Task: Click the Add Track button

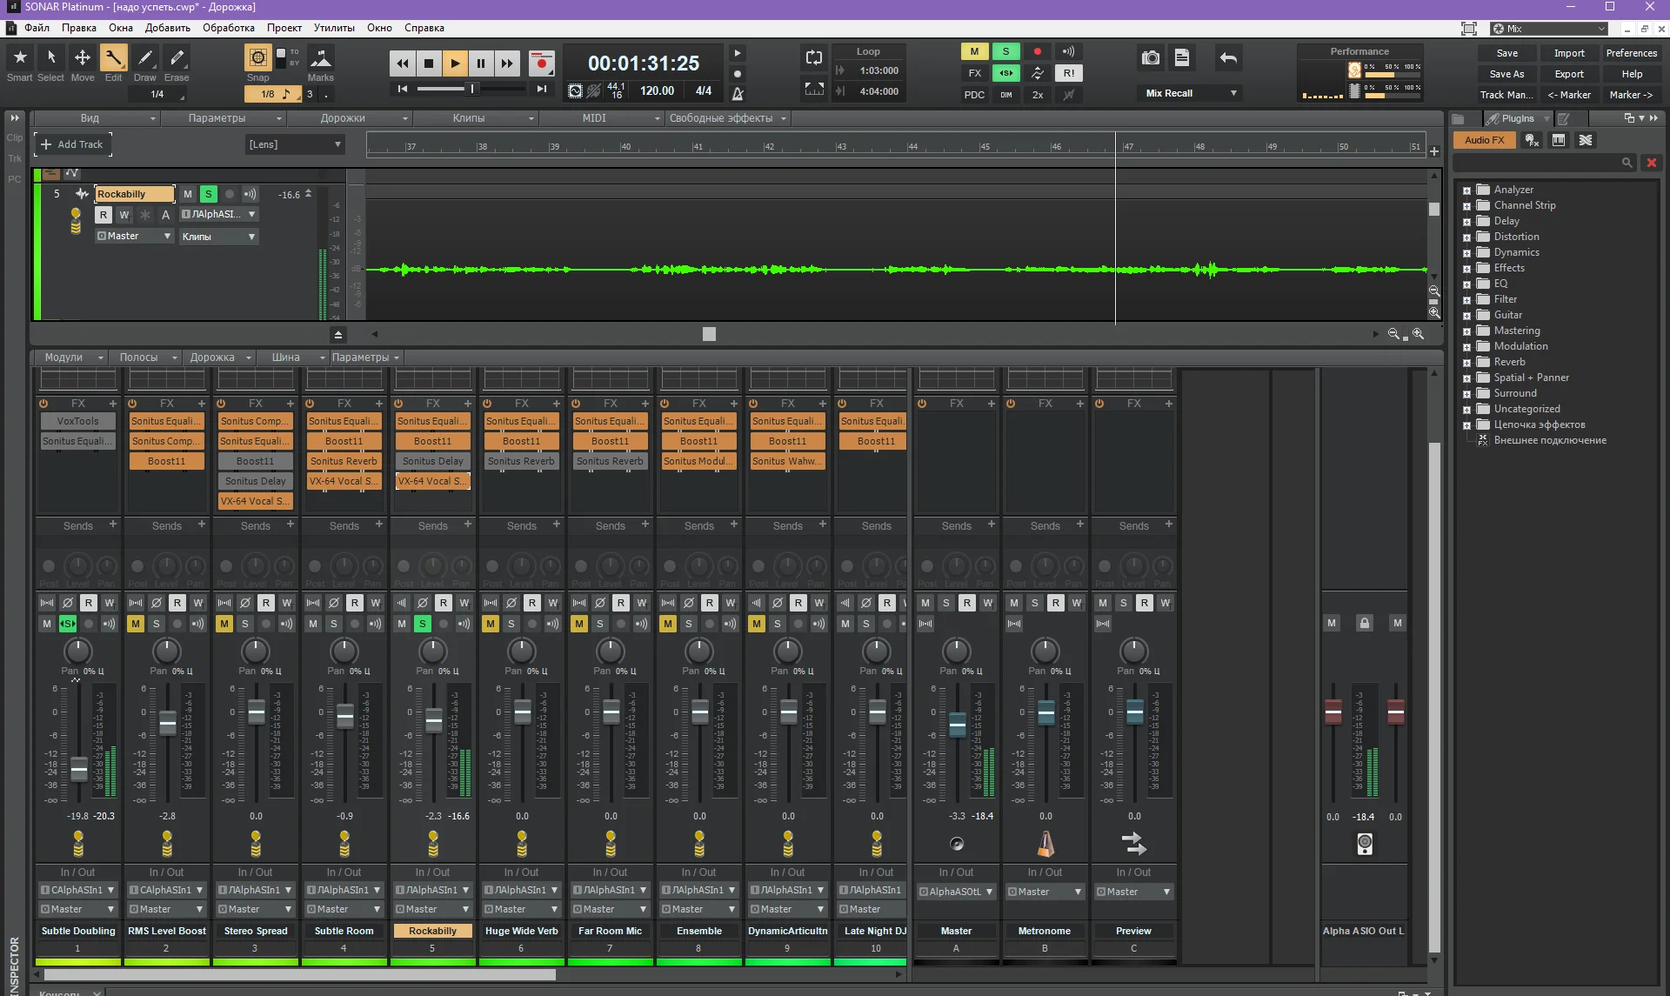Action: 73,144
